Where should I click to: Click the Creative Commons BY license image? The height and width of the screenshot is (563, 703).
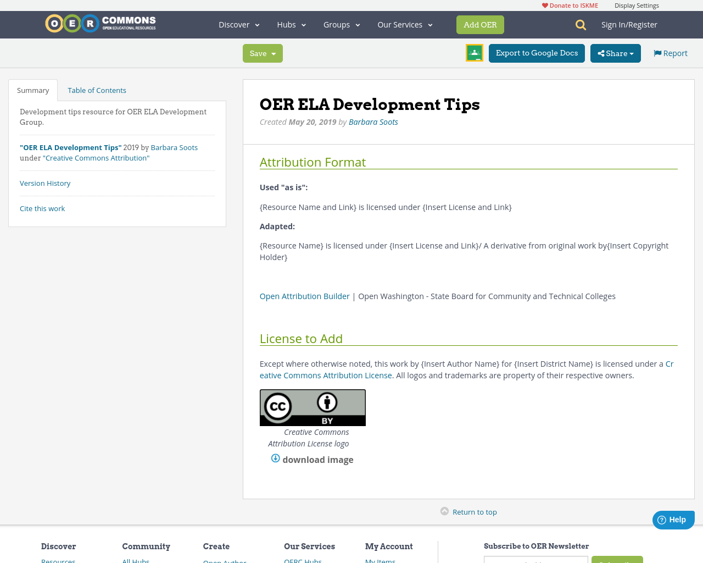pos(313,407)
